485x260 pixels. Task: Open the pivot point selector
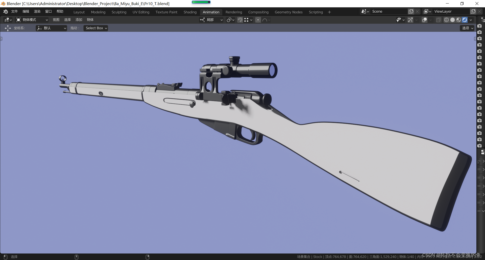(x=230, y=20)
